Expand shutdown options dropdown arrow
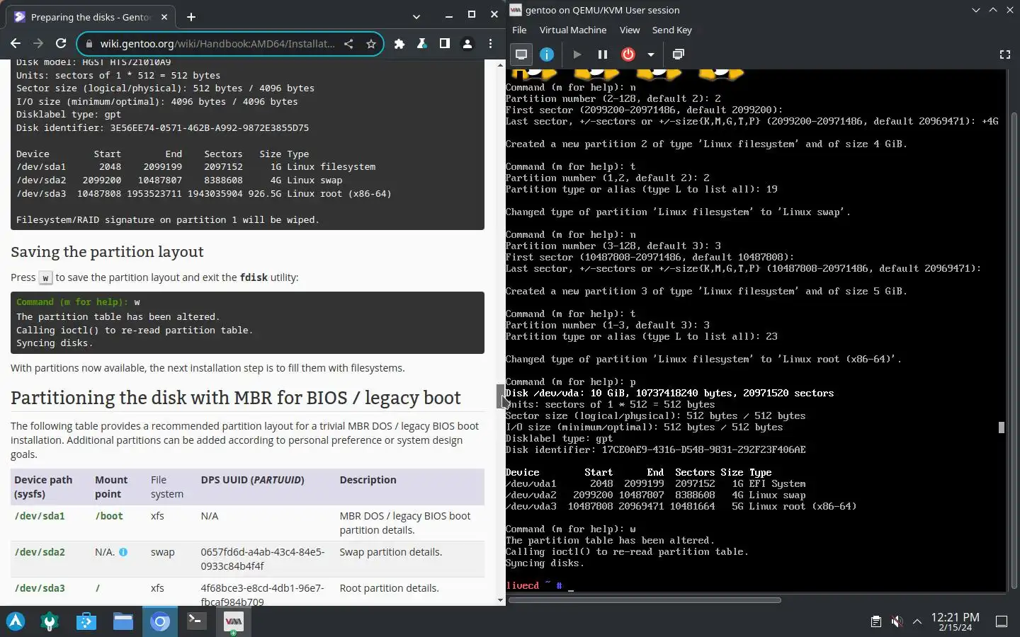 click(x=650, y=54)
